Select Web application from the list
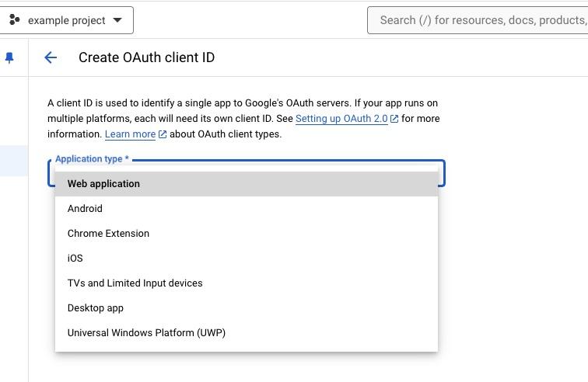 [247, 184]
